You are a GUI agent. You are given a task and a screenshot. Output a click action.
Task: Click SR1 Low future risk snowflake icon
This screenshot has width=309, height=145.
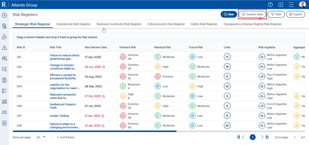pos(192,57)
